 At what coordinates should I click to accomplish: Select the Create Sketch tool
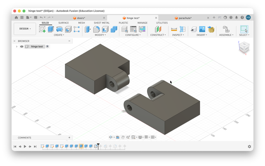42,29
